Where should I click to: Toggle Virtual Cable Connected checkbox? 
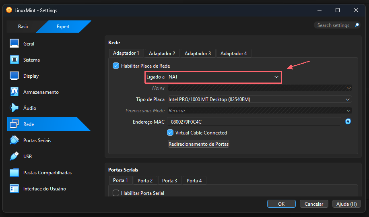[x=170, y=132]
